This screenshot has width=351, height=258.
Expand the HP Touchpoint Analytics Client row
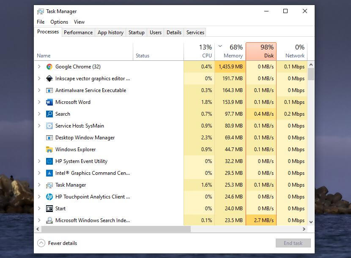click(x=39, y=197)
